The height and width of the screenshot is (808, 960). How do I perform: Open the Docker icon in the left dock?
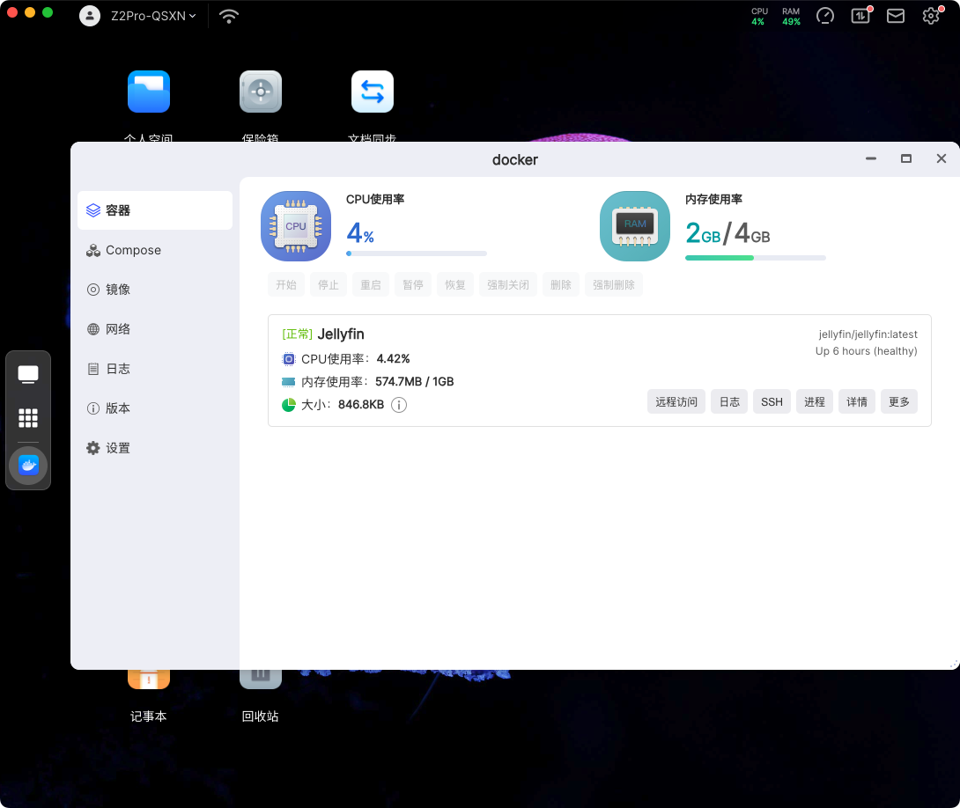point(28,465)
